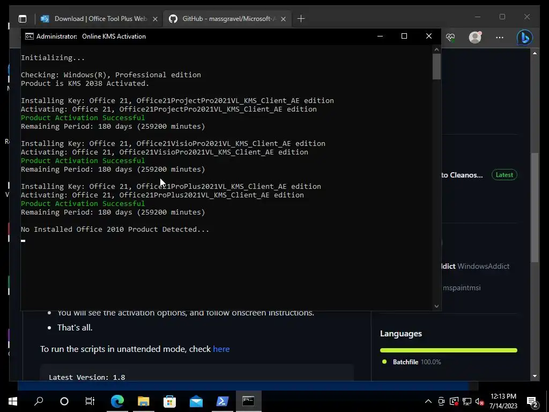Click 'Product is KMS 2038 Activated.' line
The image size is (549, 412).
(x=85, y=83)
